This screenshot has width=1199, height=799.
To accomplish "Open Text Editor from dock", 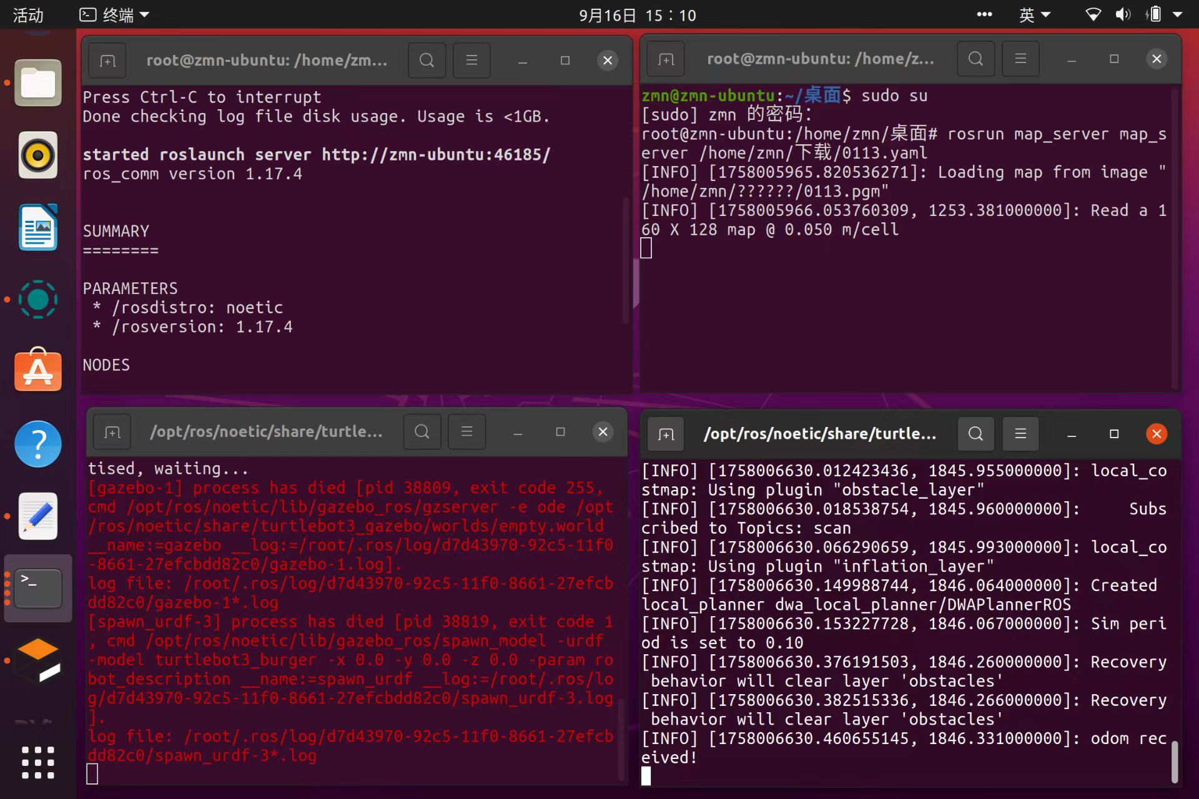I will (38, 516).
